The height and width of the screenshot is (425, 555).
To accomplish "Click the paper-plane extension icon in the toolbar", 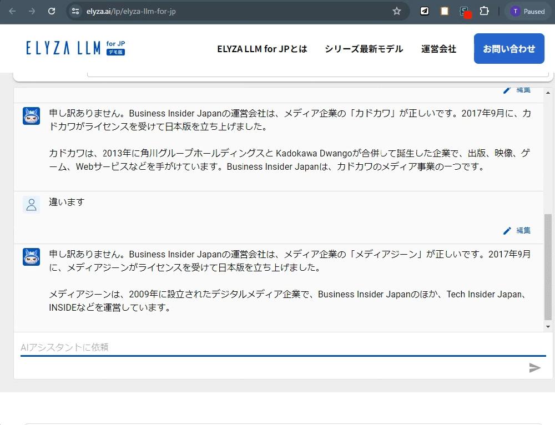I will coord(425,11).
